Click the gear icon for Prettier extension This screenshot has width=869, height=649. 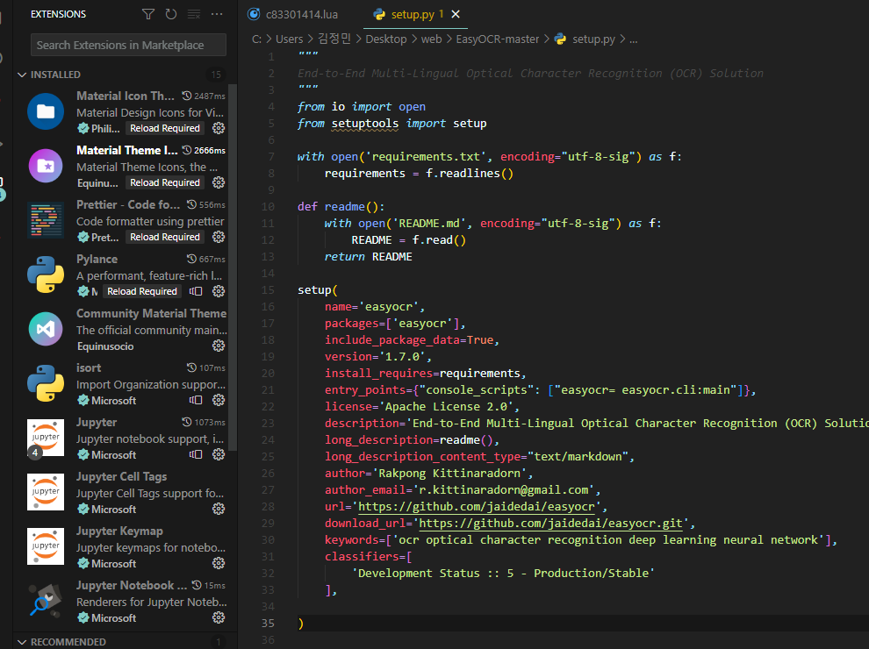point(219,237)
